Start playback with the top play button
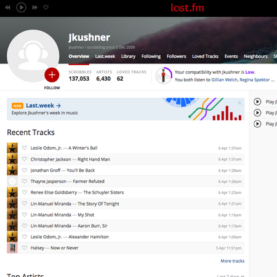 tap(21, 7)
